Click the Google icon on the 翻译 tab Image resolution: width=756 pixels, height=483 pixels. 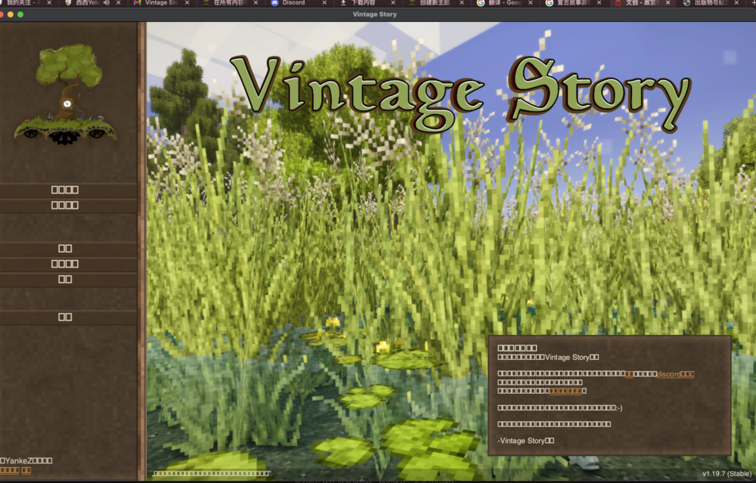(481, 3)
